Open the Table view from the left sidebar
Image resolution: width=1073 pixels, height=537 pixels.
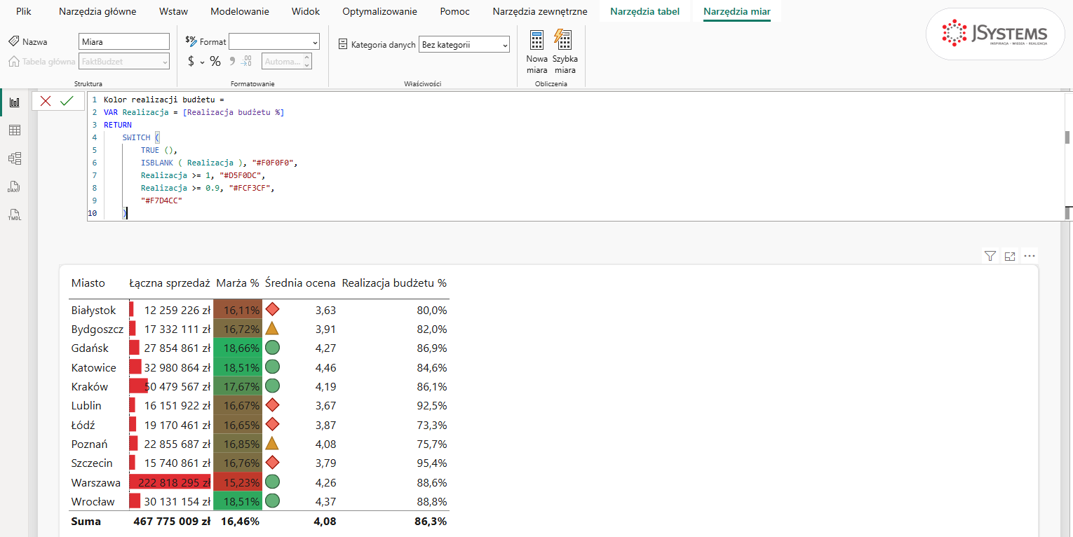(x=14, y=130)
